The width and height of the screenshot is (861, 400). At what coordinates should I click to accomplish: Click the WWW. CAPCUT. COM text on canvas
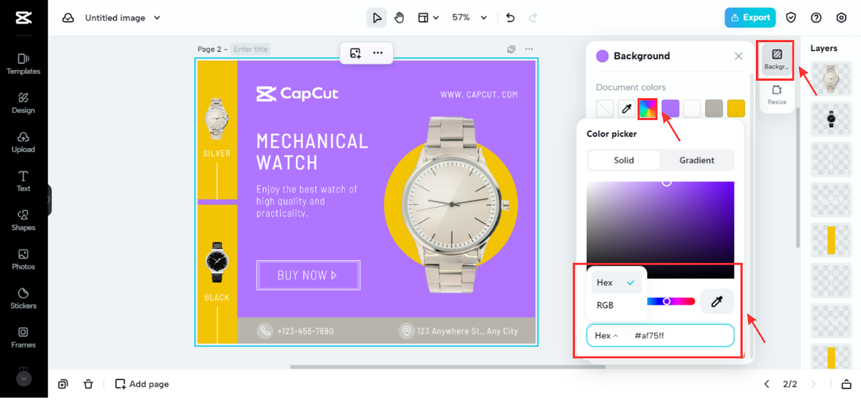pyautogui.click(x=479, y=95)
